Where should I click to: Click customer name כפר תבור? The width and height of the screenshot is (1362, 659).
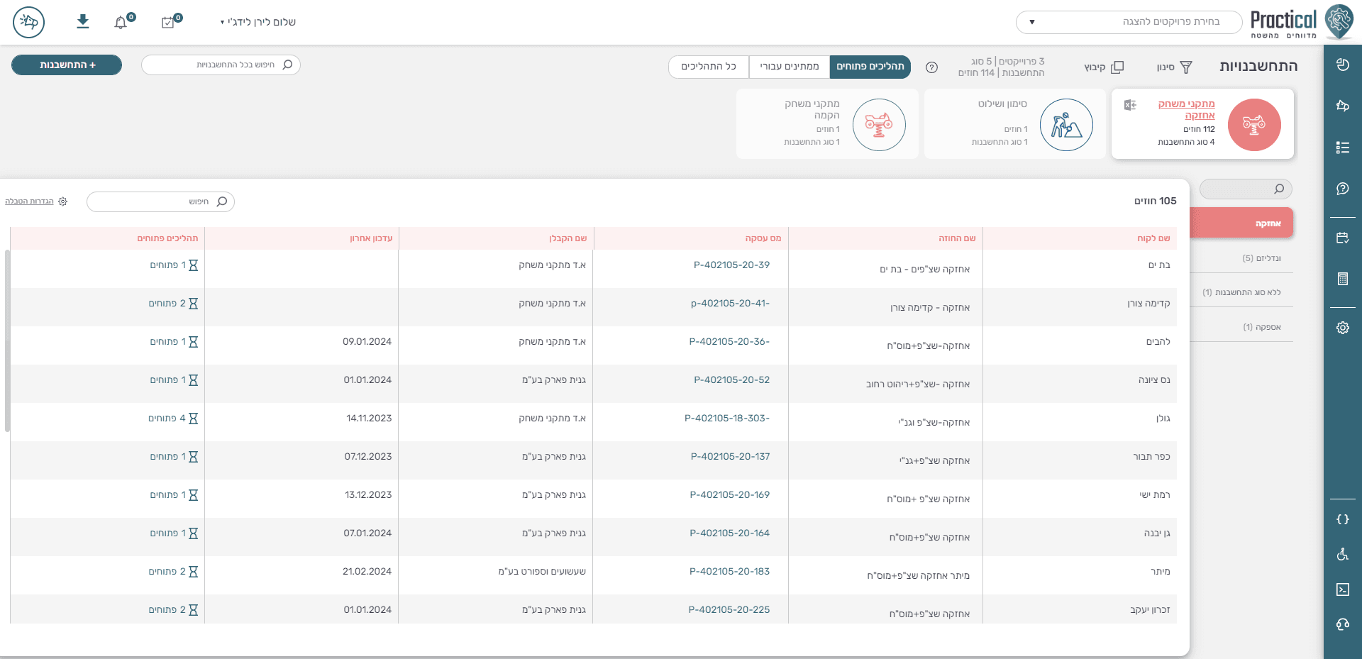coord(1151,457)
